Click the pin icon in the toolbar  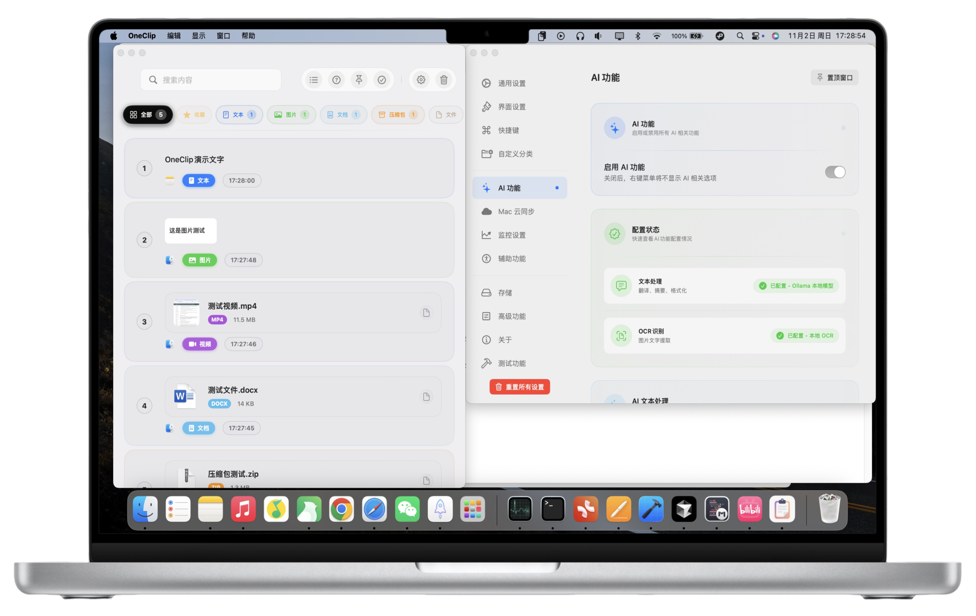click(x=359, y=79)
